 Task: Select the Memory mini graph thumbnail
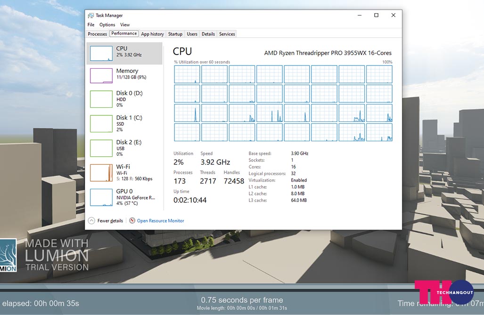(x=101, y=76)
